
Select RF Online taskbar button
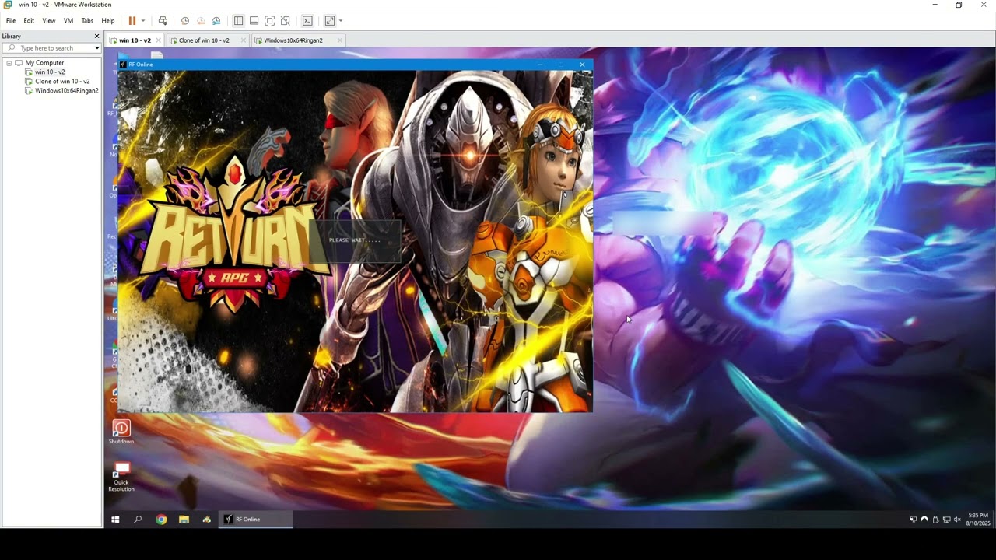[255, 520]
